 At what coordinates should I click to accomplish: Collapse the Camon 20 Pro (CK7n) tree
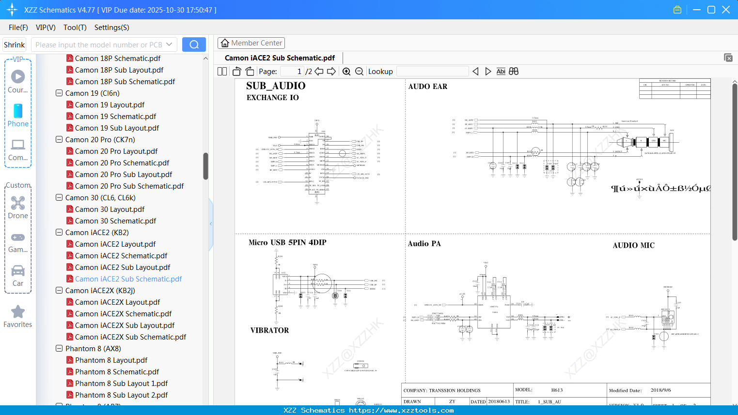[59, 139]
